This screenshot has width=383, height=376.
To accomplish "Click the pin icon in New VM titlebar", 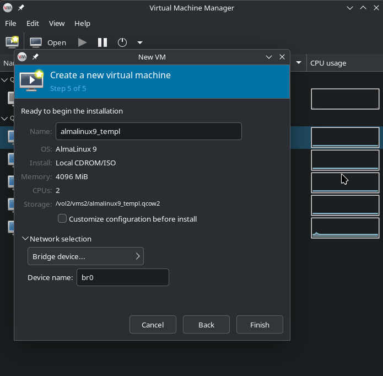I will coord(35,57).
